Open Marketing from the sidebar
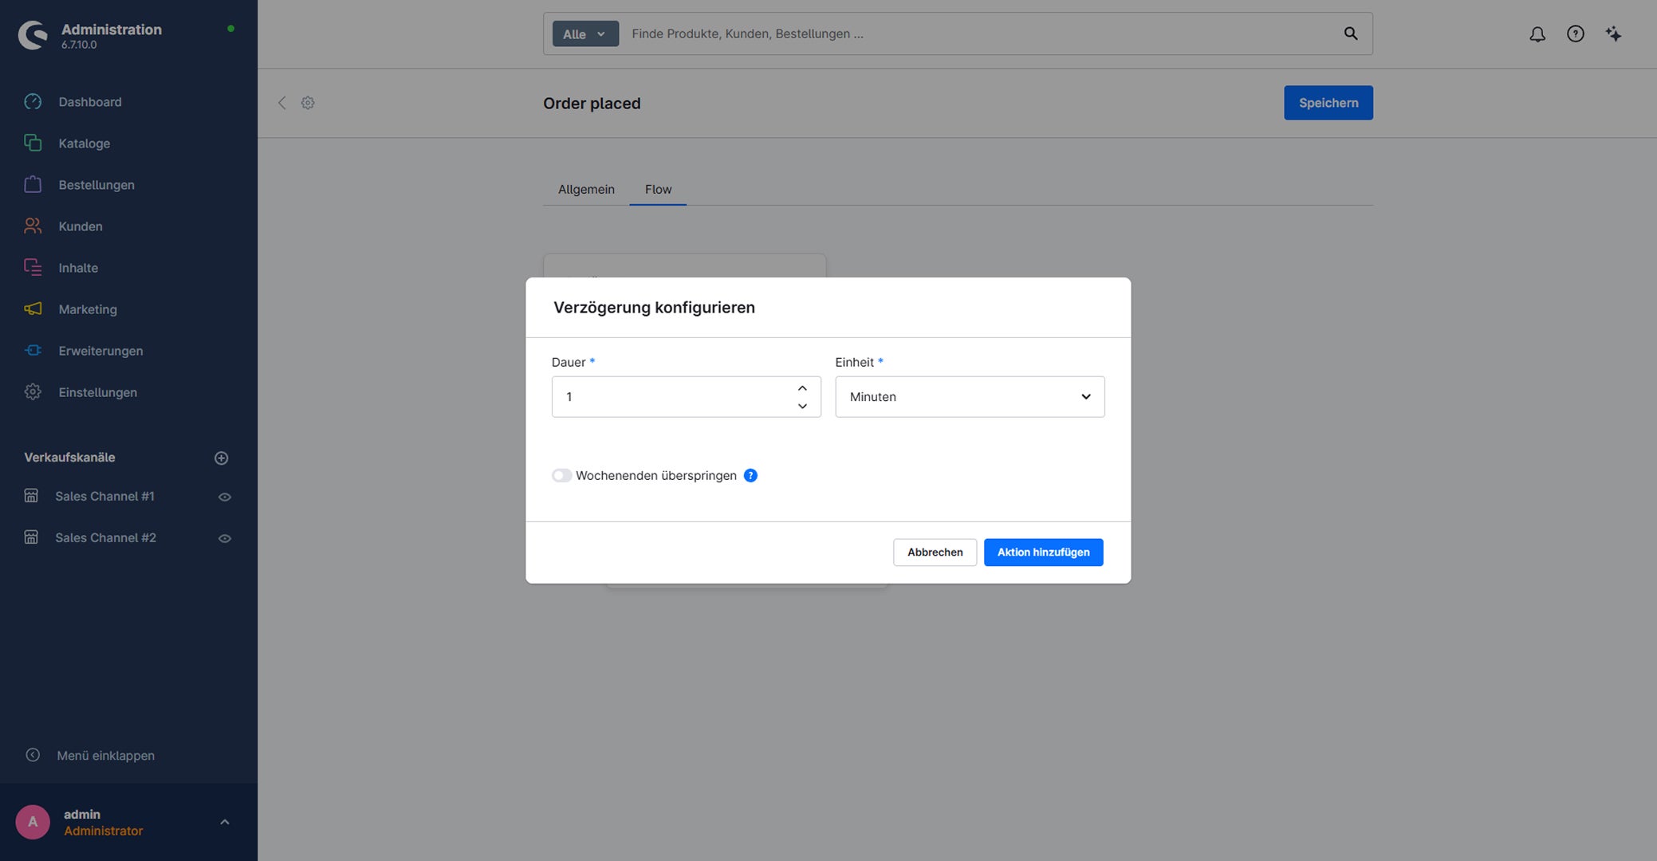The width and height of the screenshot is (1657, 861). [x=88, y=309]
